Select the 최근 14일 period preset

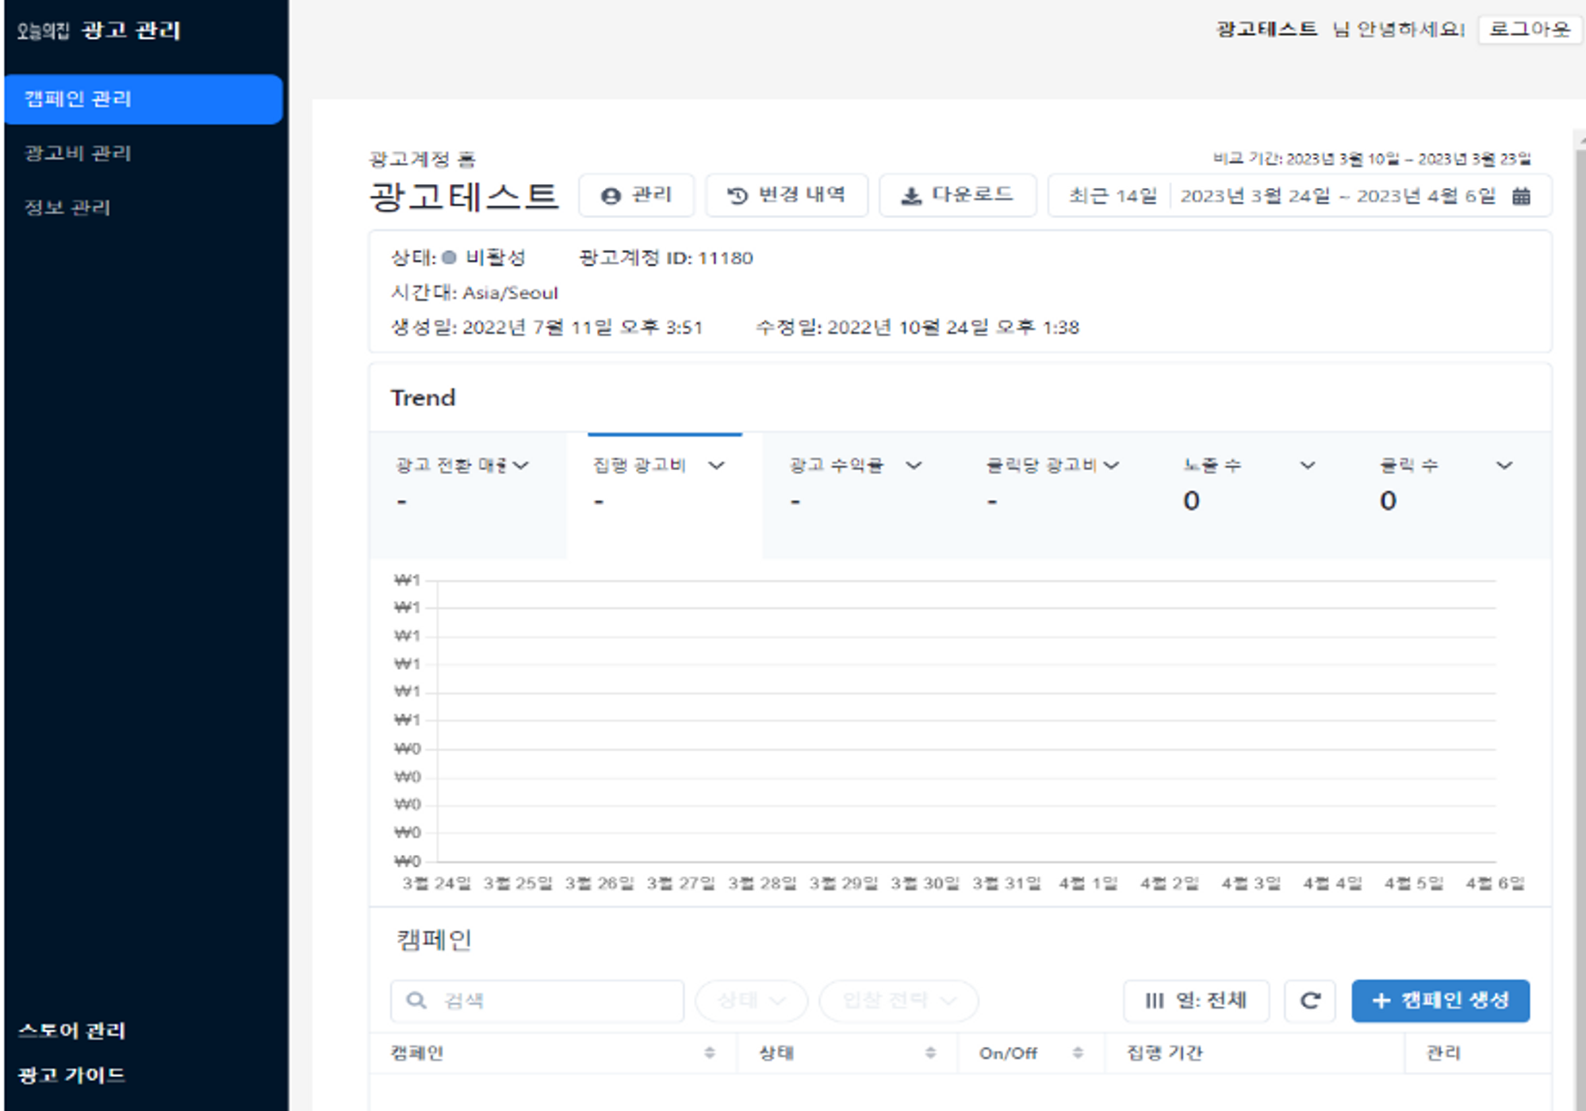click(x=1112, y=196)
